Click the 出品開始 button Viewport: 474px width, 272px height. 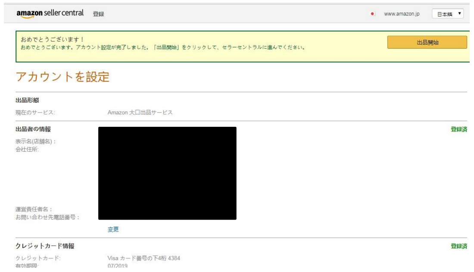(427, 43)
